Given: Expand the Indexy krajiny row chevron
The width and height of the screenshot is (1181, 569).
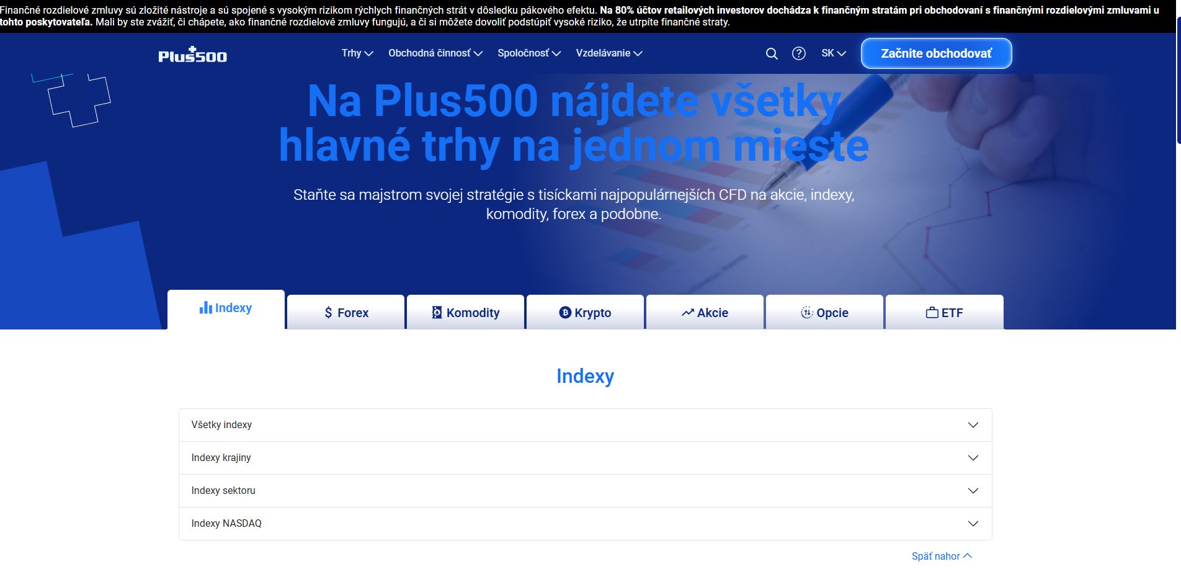Looking at the screenshot, I should pos(973,458).
